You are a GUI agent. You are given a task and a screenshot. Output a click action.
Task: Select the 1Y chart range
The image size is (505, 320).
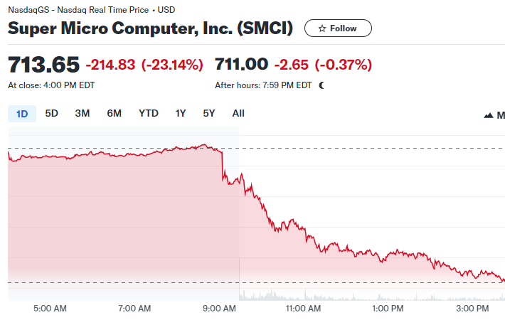coord(181,113)
